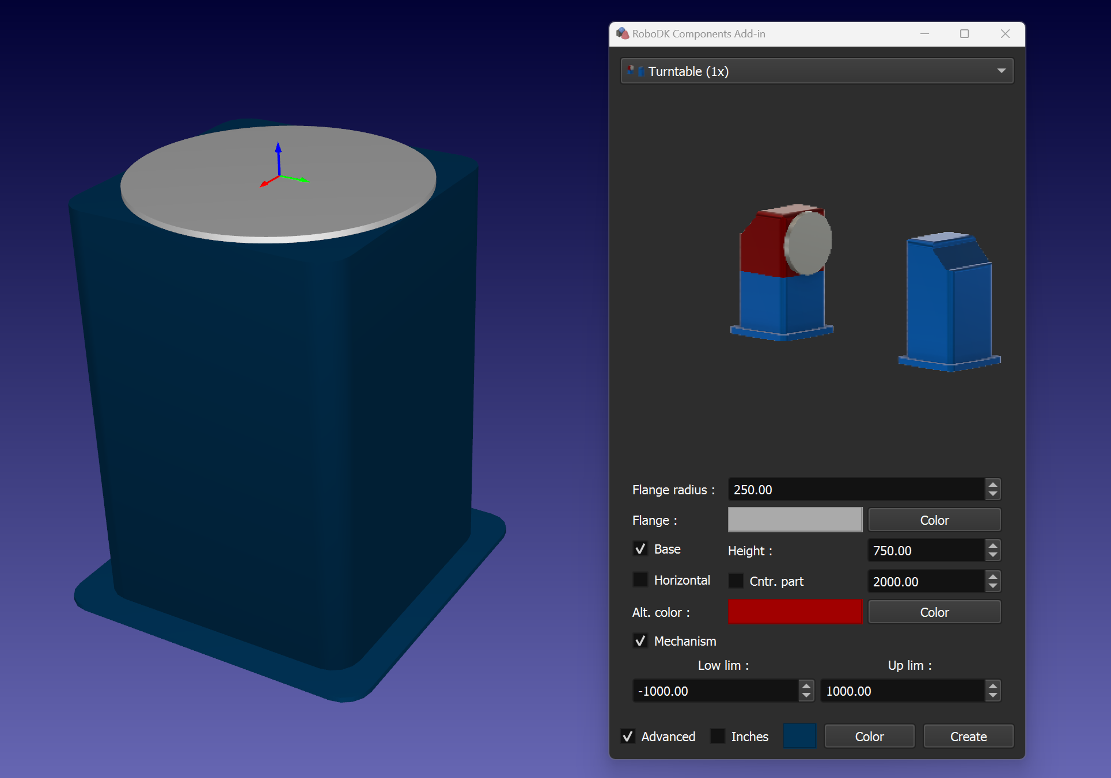Decrease Height using the down stepper arrow
1111x778 pixels.
pos(992,555)
